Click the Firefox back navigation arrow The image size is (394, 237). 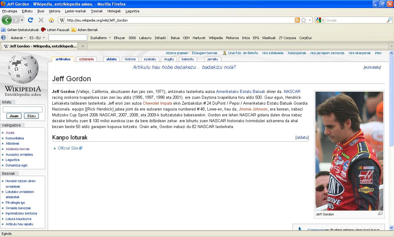(6, 20)
